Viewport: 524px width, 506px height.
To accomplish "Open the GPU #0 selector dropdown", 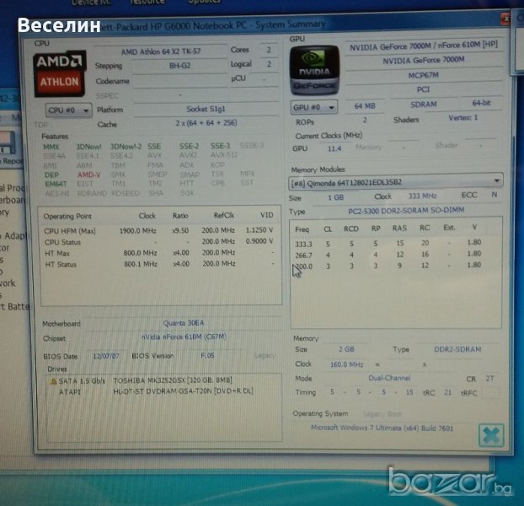I will pos(313,107).
